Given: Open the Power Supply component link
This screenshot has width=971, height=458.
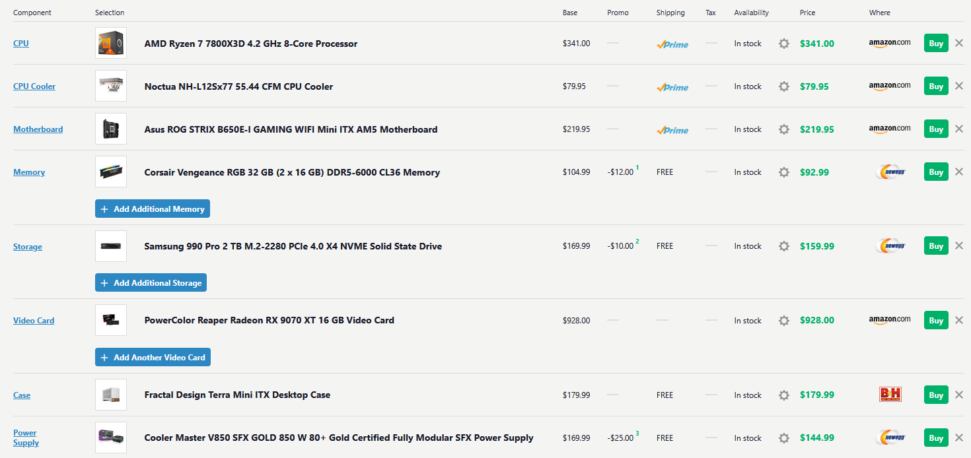Looking at the screenshot, I should point(26,438).
